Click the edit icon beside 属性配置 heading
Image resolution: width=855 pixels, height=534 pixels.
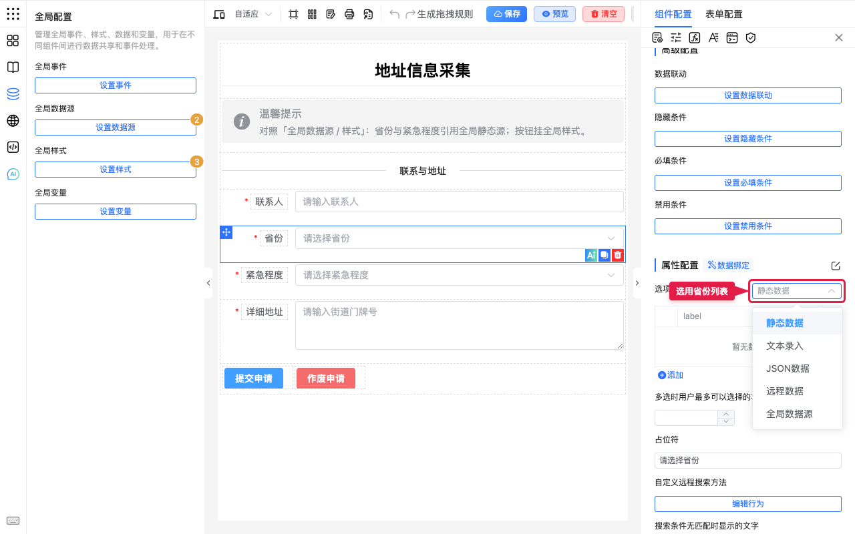[x=836, y=266]
